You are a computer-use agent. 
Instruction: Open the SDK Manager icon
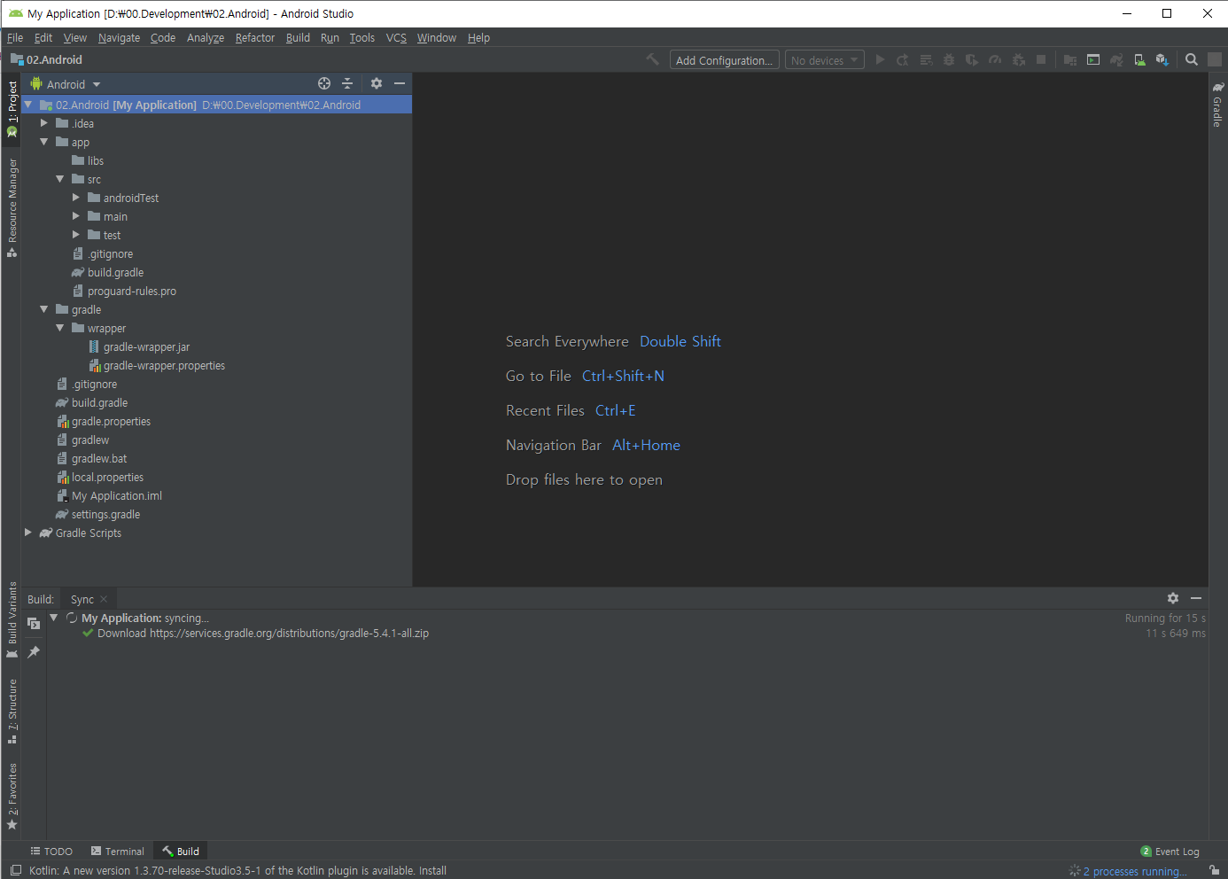point(1162,59)
